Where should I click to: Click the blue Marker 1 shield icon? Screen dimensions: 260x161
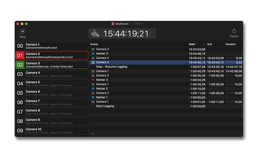tap(93, 98)
